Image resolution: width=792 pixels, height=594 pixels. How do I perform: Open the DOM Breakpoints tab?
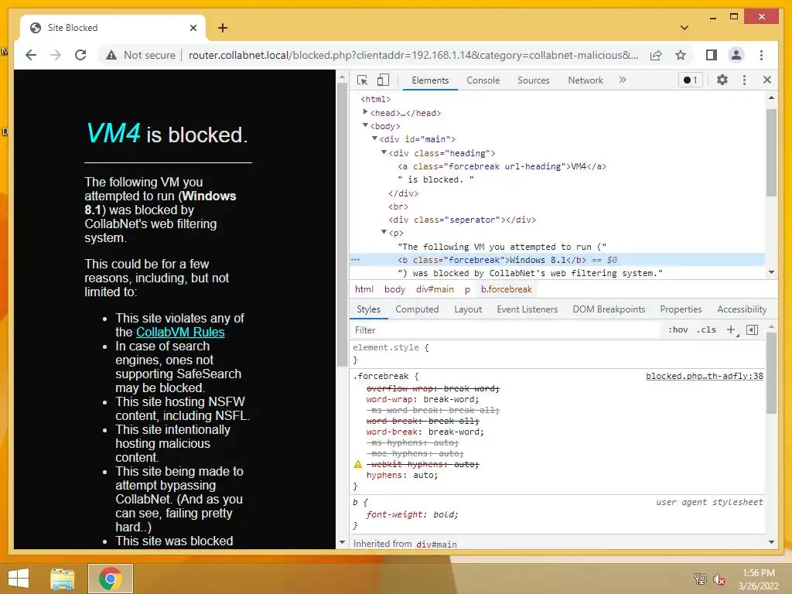(x=609, y=309)
